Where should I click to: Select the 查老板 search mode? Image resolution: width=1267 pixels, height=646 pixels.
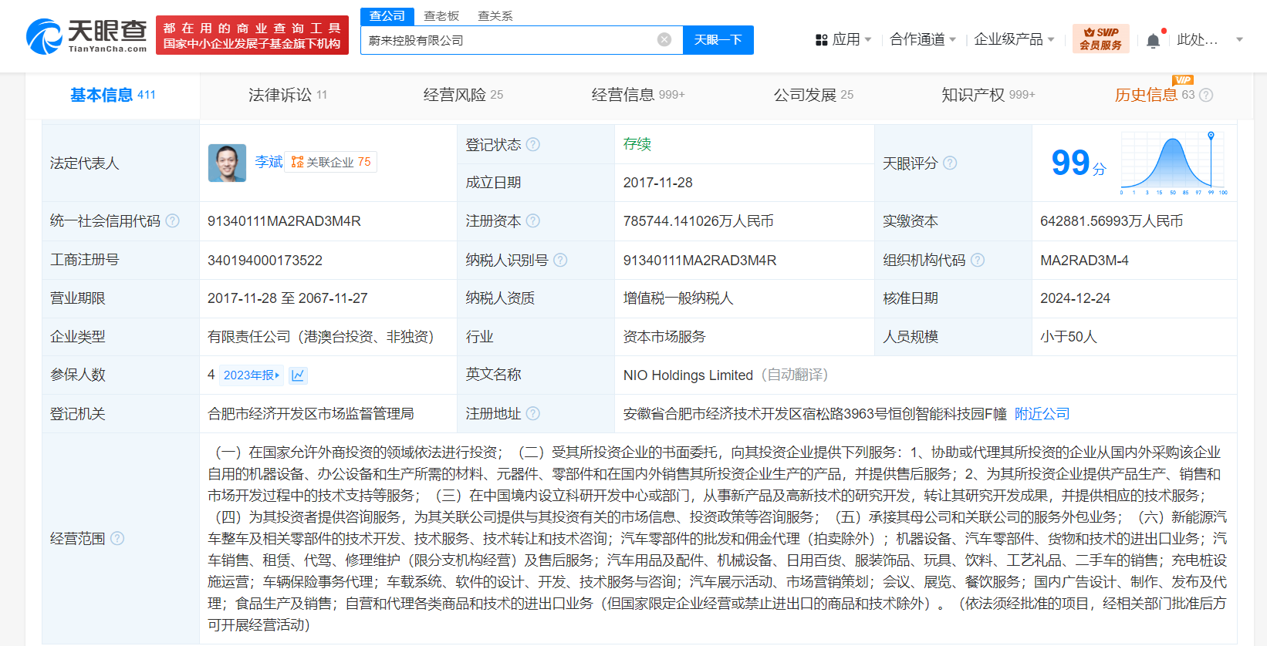click(441, 15)
